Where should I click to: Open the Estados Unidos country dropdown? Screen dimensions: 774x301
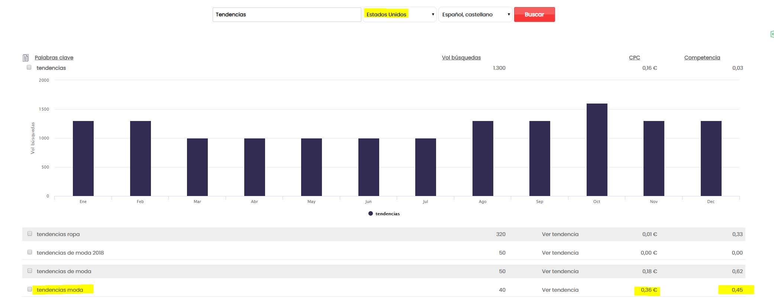pos(399,14)
